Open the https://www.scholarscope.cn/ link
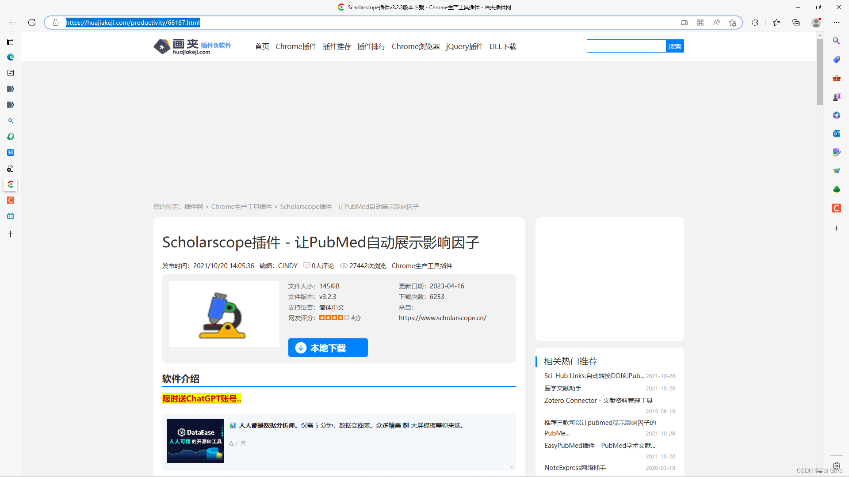Image resolution: width=849 pixels, height=477 pixels. click(x=442, y=318)
